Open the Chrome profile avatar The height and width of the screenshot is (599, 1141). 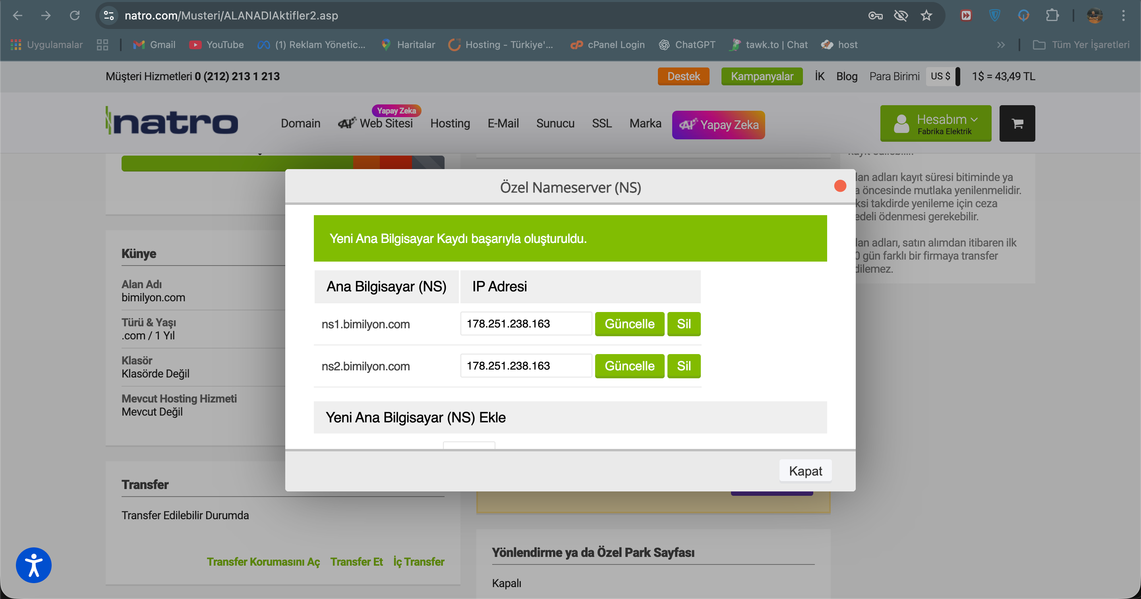[1095, 16]
